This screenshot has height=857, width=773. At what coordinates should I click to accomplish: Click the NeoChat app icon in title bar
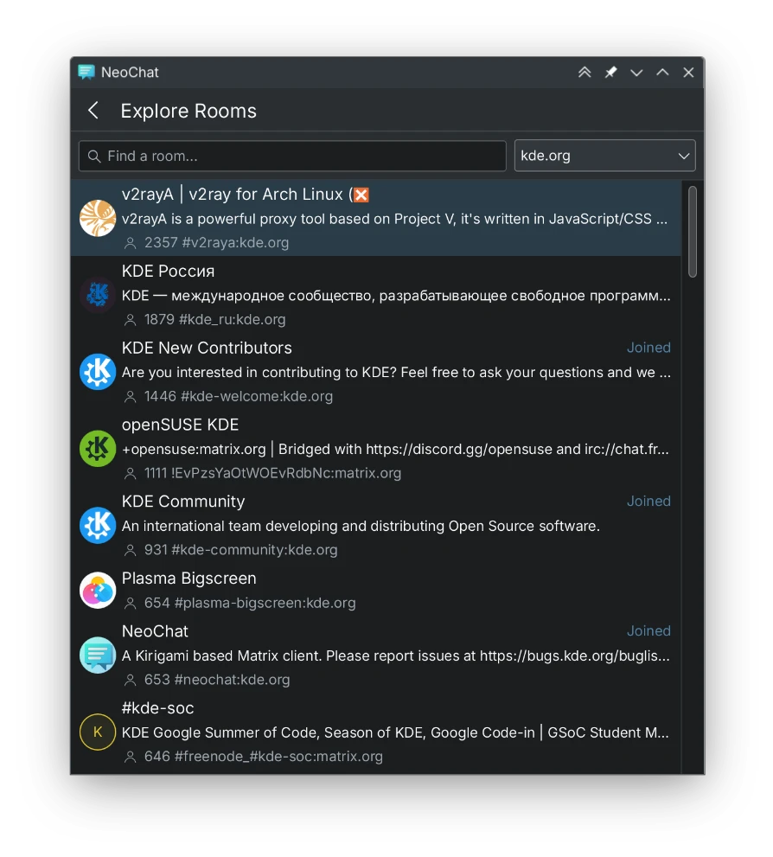[86, 72]
